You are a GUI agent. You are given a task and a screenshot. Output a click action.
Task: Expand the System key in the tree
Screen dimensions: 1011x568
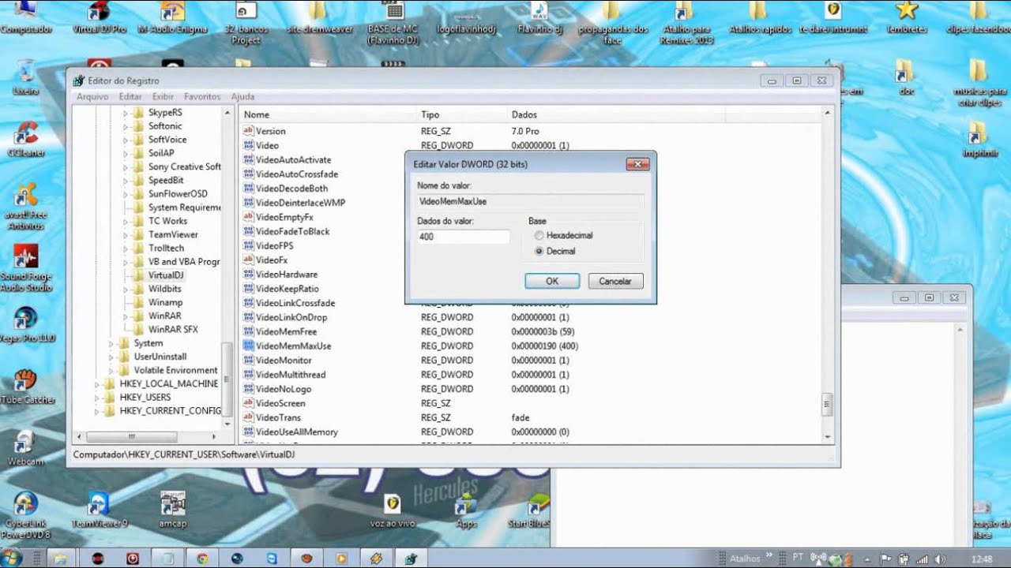pos(111,343)
